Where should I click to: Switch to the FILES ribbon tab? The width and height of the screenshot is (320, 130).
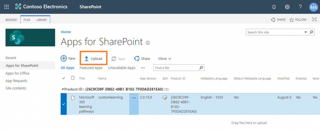click(x=27, y=20)
